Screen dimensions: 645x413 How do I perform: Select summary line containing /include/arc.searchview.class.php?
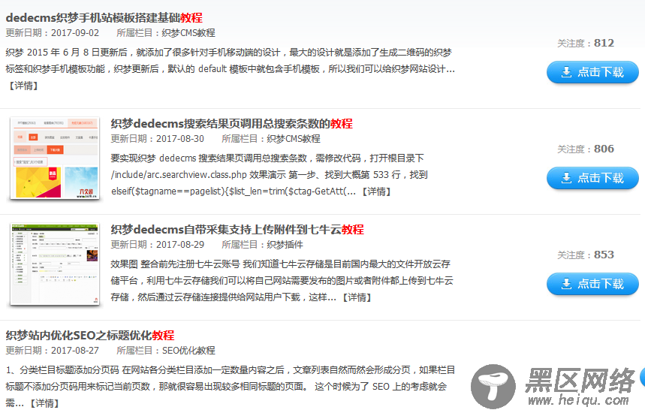pyautogui.click(x=270, y=175)
